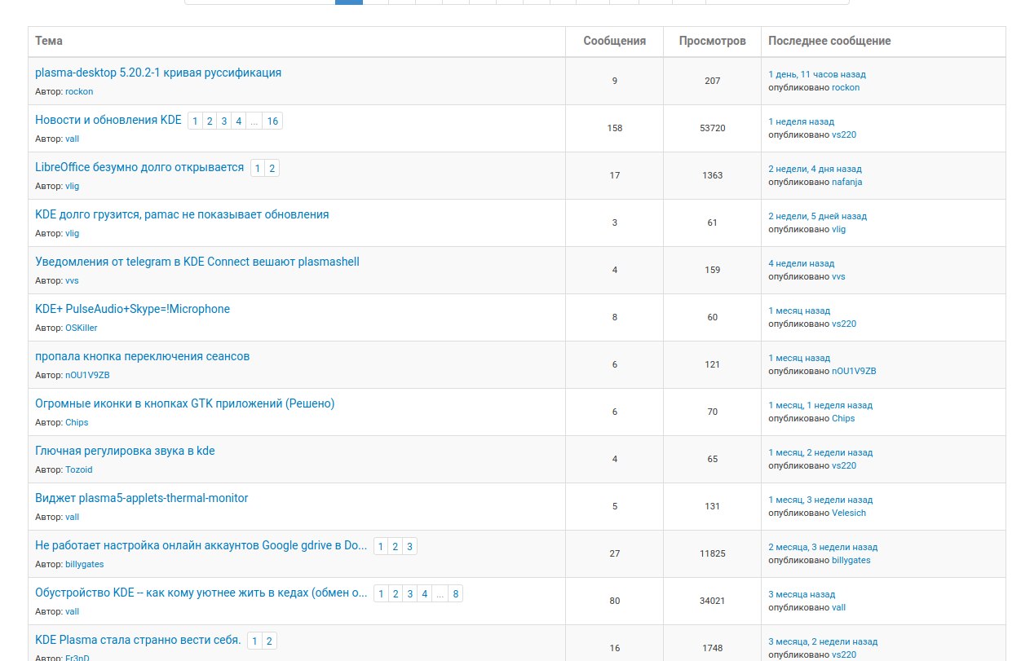Open topic Глючная регулировка звука в kde
Screen dimensions: 1021x661
point(125,451)
